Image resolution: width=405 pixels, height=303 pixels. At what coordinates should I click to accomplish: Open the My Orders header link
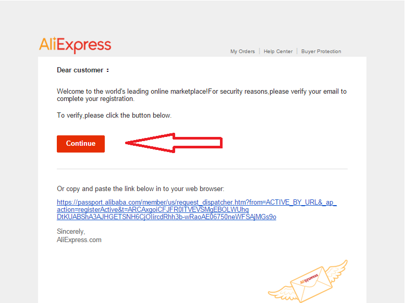coord(242,52)
